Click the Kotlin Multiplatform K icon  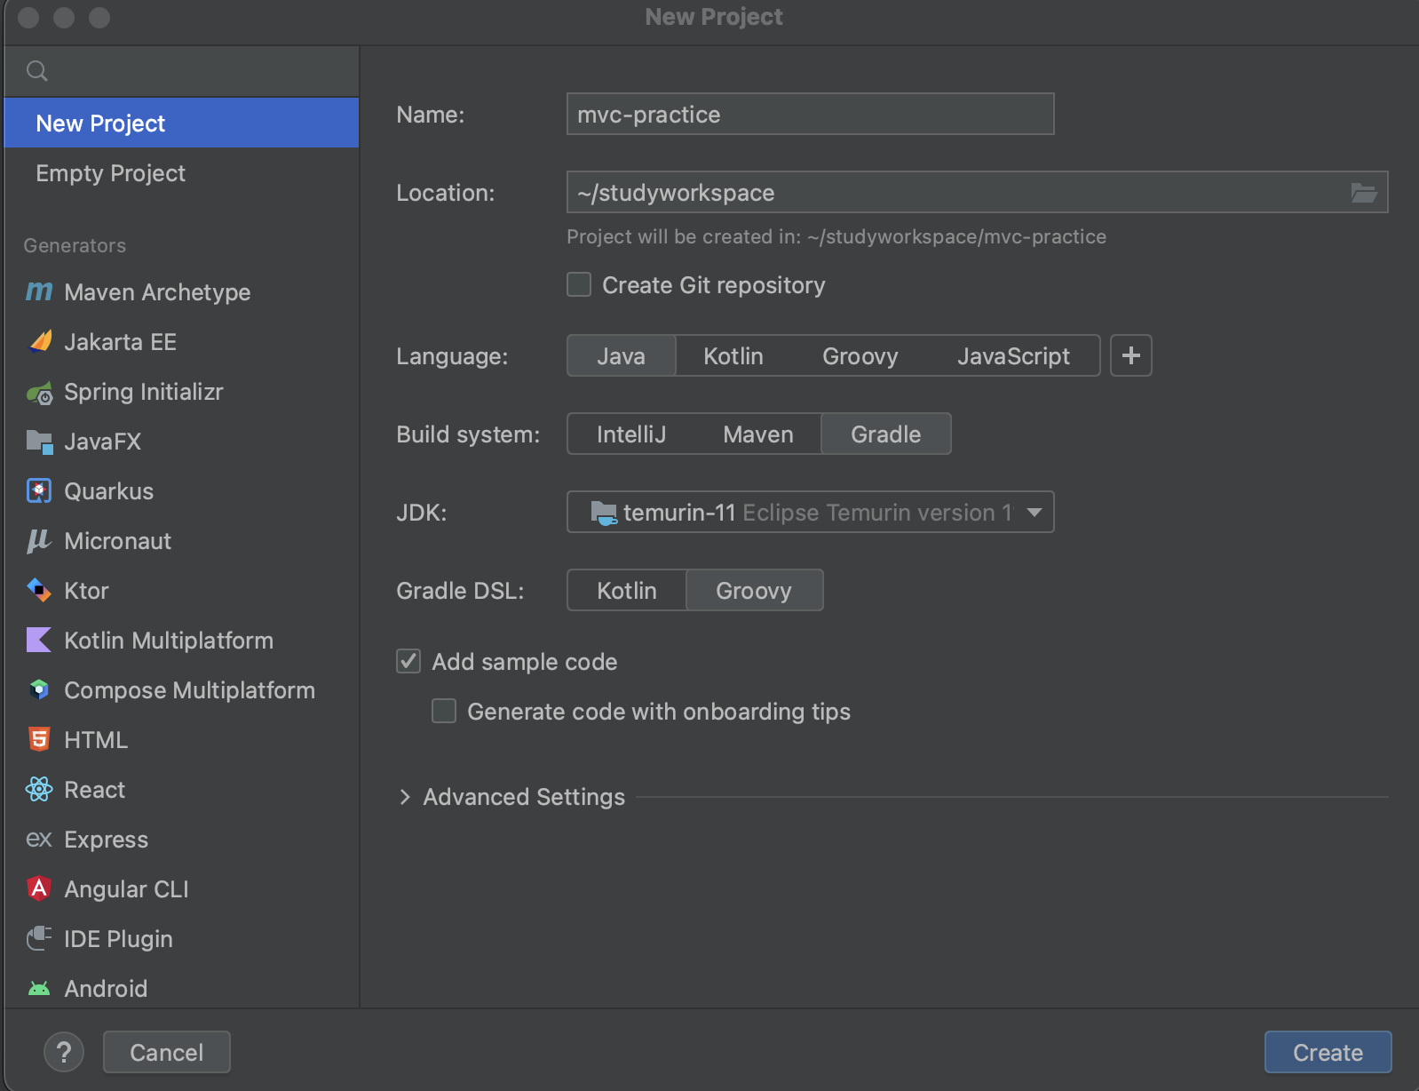pyautogui.click(x=39, y=640)
